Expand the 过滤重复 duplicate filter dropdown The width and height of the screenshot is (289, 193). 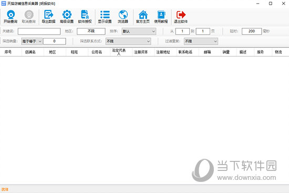(201, 42)
